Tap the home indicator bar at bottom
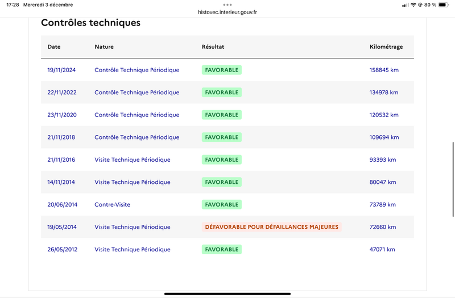Screen dimensions: 455x298 point(227,293)
